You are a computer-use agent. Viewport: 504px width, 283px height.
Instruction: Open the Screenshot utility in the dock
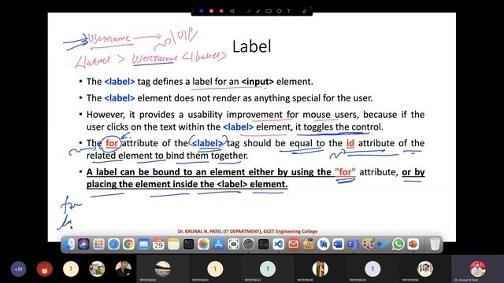tap(234, 244)
